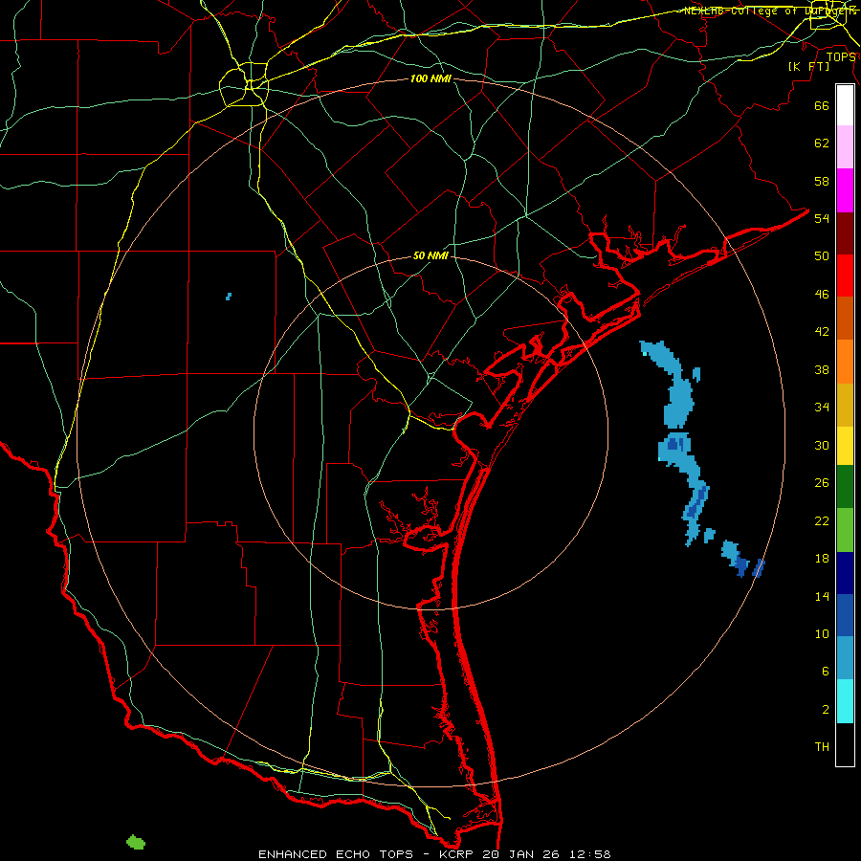Click the white swatch in the tops legend
Image resolution: width=861 pixels, height=861 pixels.
[845, 105]
